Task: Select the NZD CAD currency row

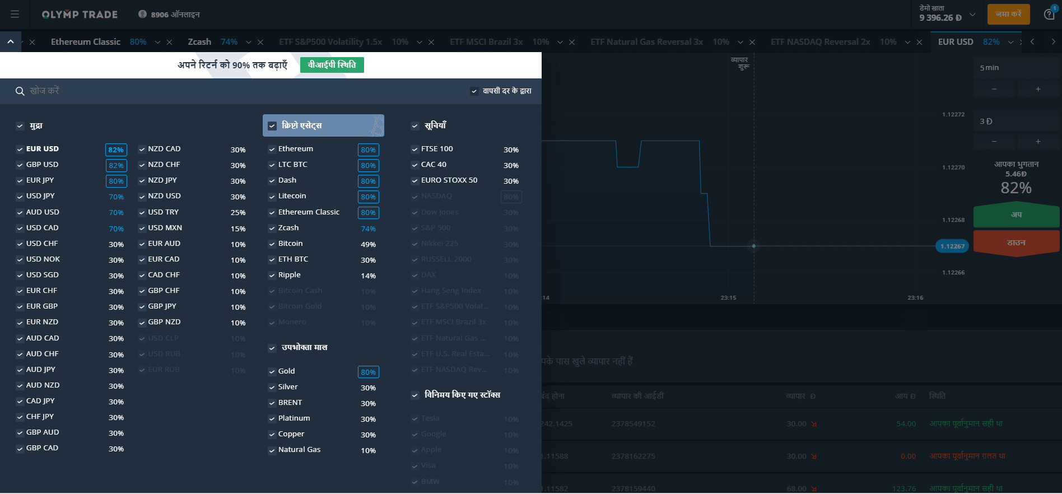Action: (x=193, y=149)
